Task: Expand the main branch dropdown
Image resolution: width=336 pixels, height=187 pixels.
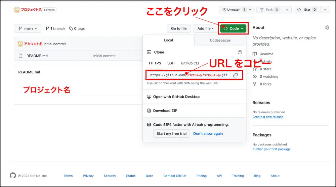Action: (27, 28)
